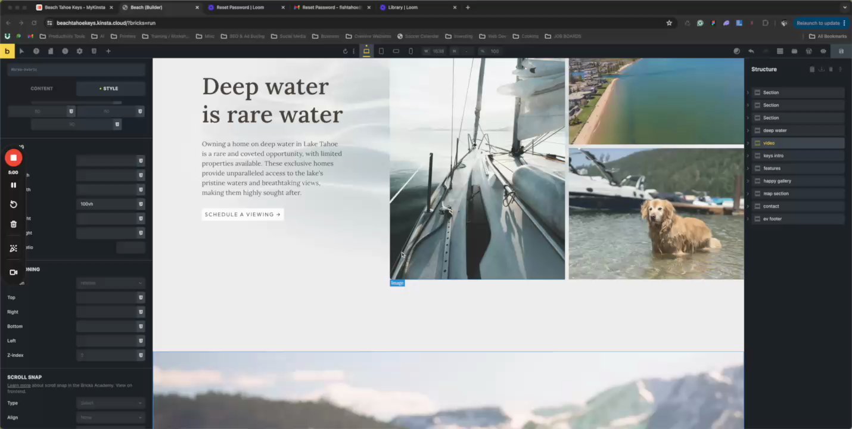The height and width of the screenshot is (429, 852).
Task: Select 'happy gallery' in Structure panel
Action: point(777,181)
